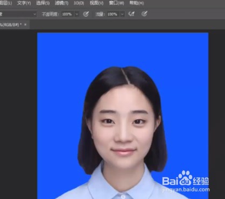This screenshot has width=225, height=199.
Task: Open the 滤镜(T) menu
Action: coord(61,3)
